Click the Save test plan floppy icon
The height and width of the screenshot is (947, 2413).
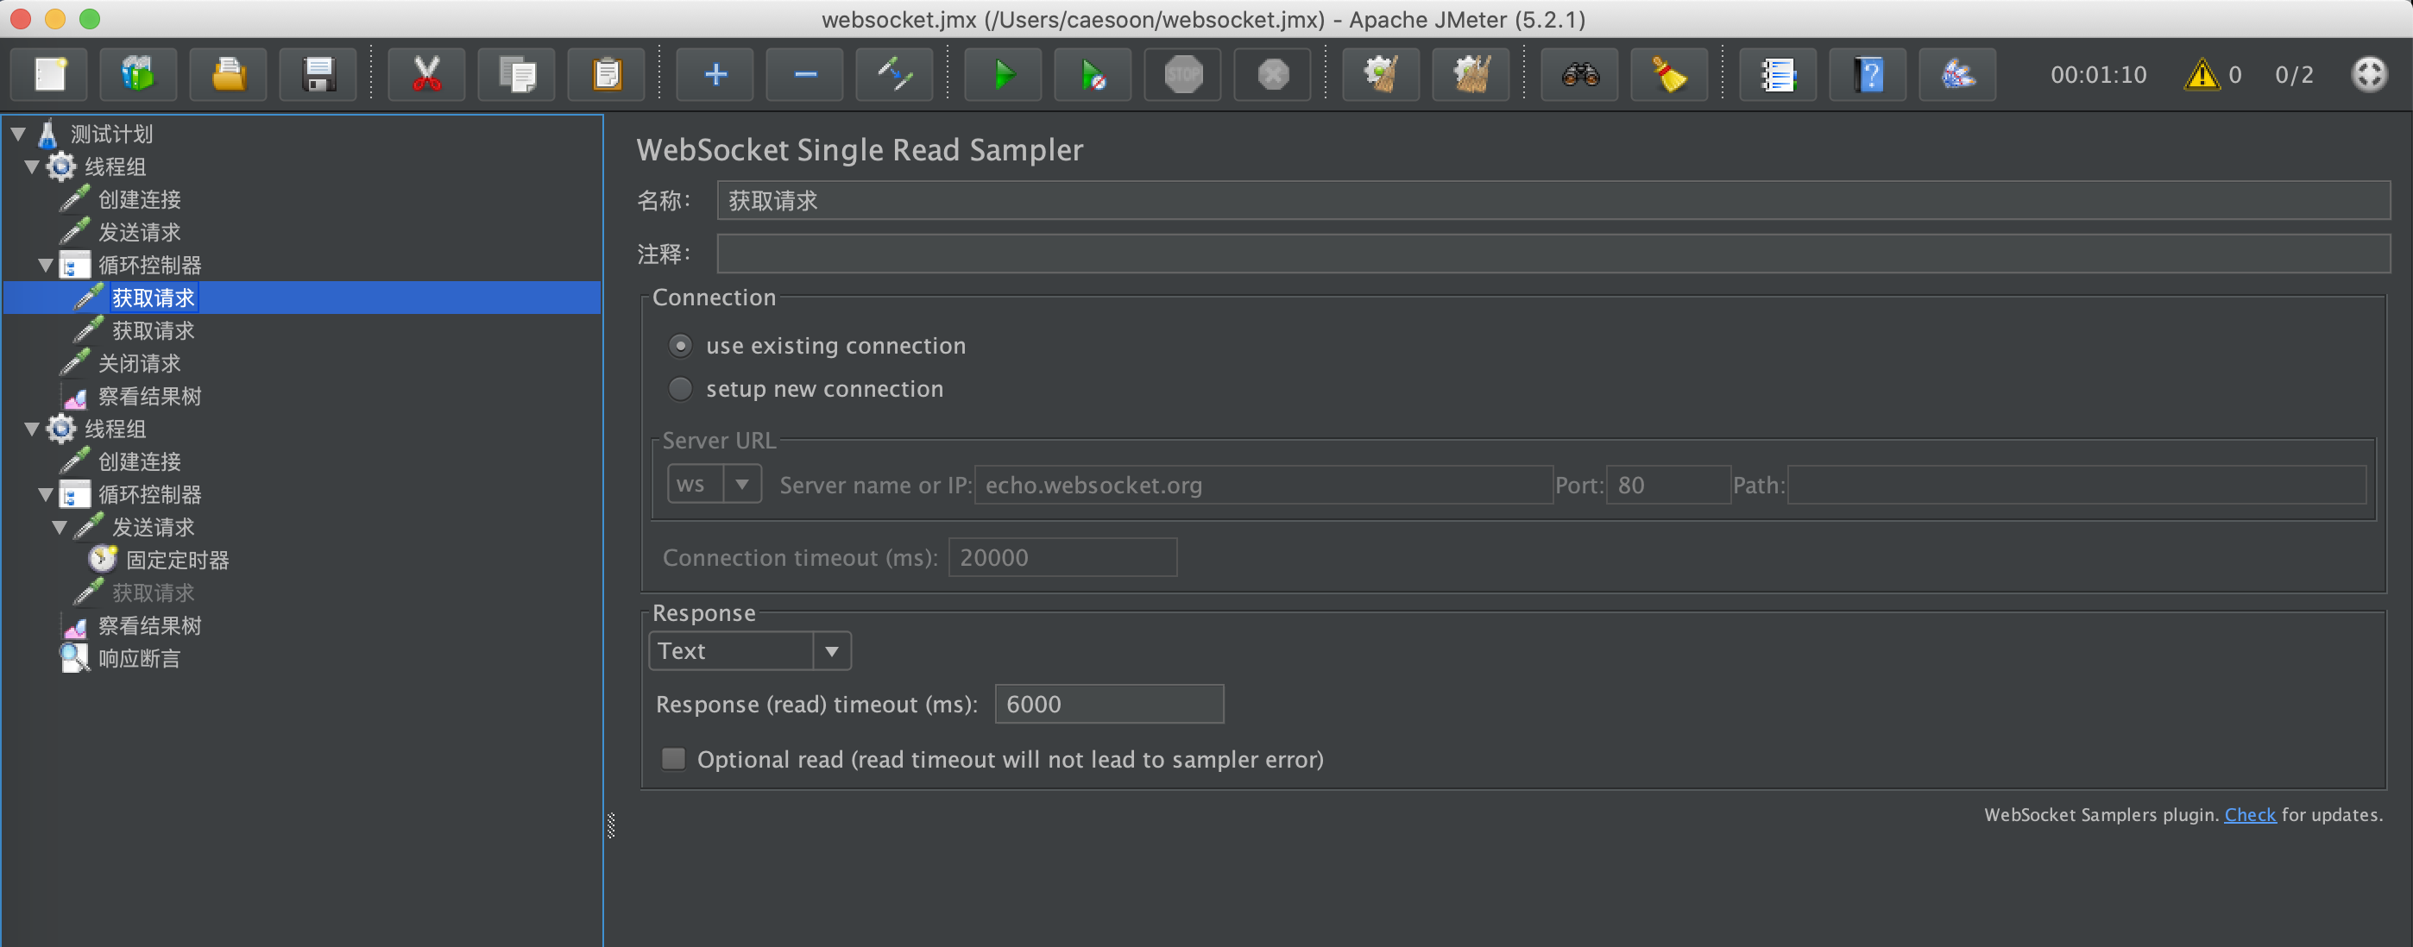point(318,75)
